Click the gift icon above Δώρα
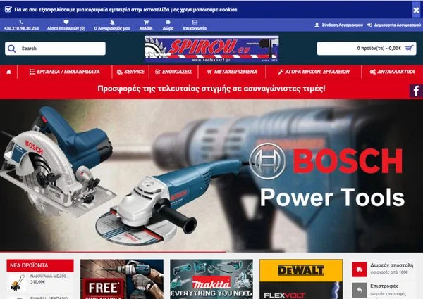The image size is (423, 299). pyautogui.click(x=168, y=22)
